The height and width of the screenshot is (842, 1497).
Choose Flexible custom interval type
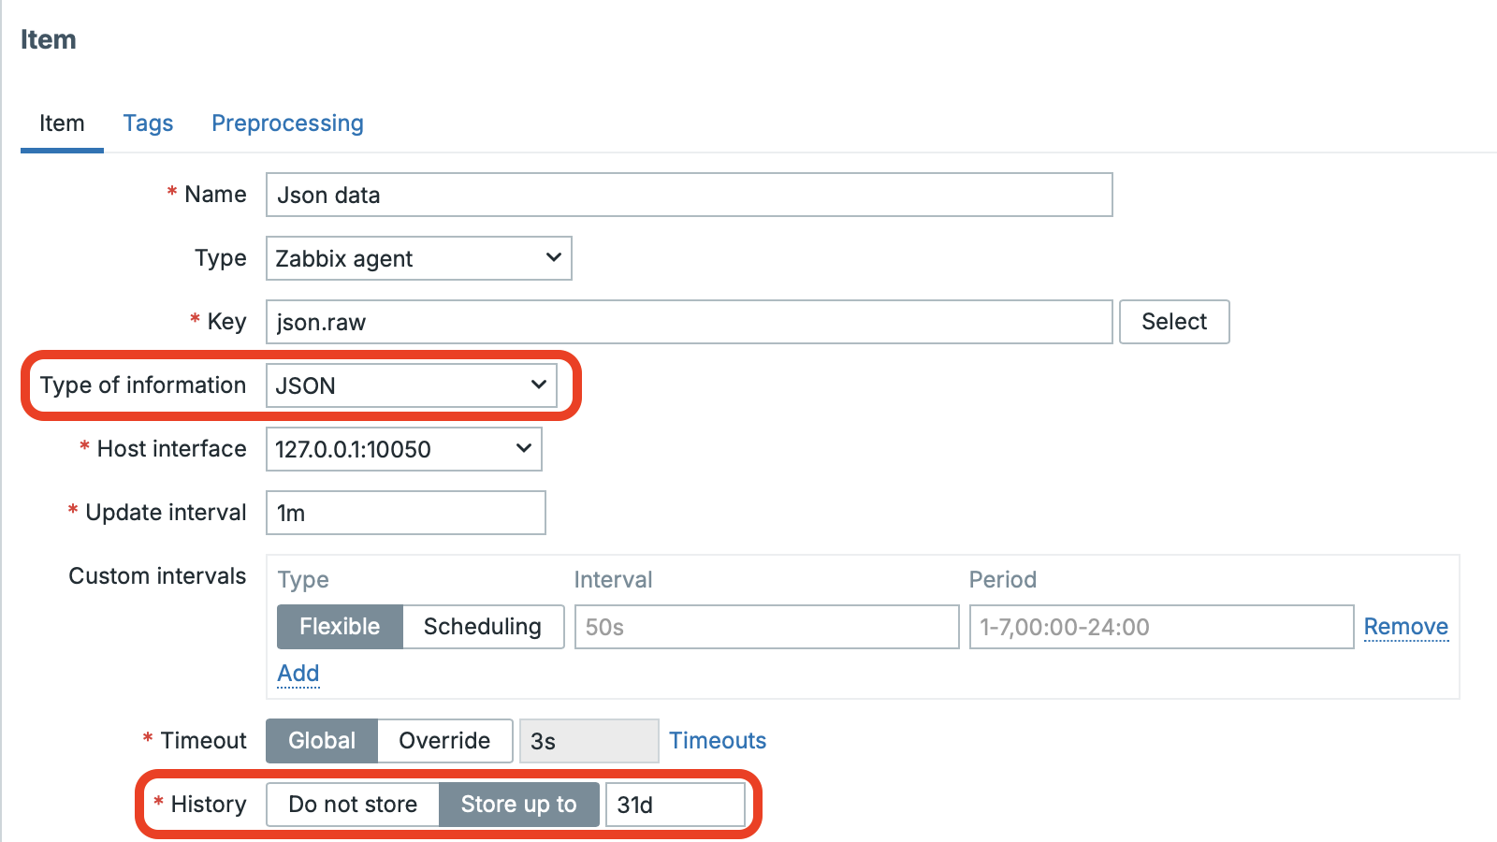340,627
